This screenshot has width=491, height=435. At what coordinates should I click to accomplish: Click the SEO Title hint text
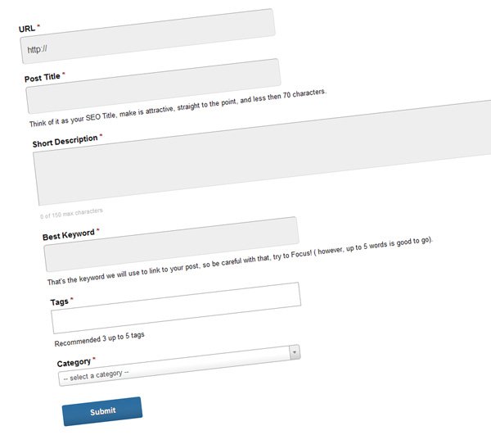click(178, 108)
